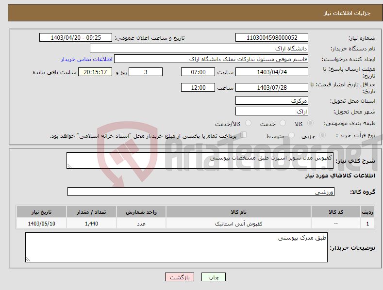
Task: Click price validity date 1403/07/28
Action: pyautogui.click(x=272, y=87)
